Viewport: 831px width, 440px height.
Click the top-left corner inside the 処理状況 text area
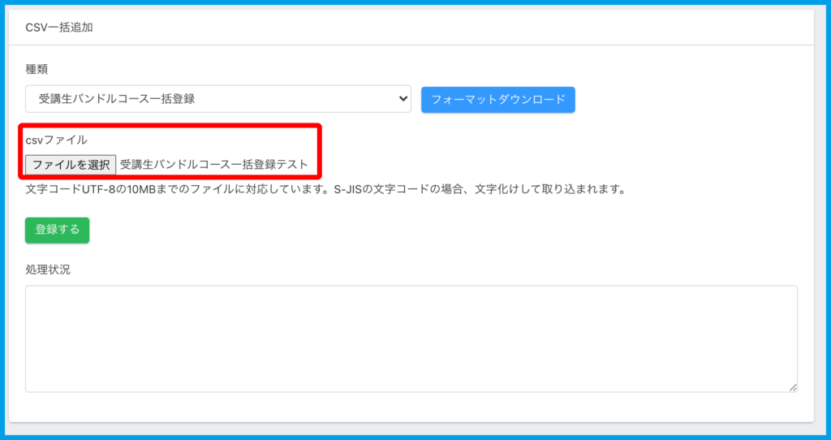[34, 294]
